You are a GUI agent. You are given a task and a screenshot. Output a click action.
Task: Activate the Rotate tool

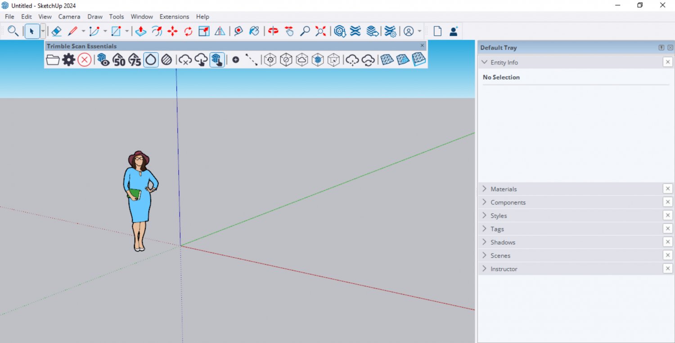click(x=188, y=31)
